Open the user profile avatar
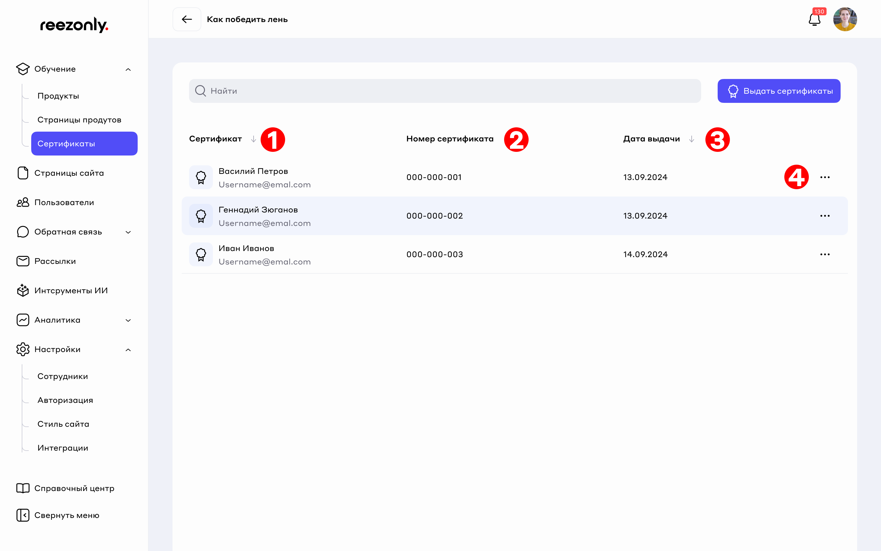This screenshot has width=881, height=551. click(x=845, y=19)
